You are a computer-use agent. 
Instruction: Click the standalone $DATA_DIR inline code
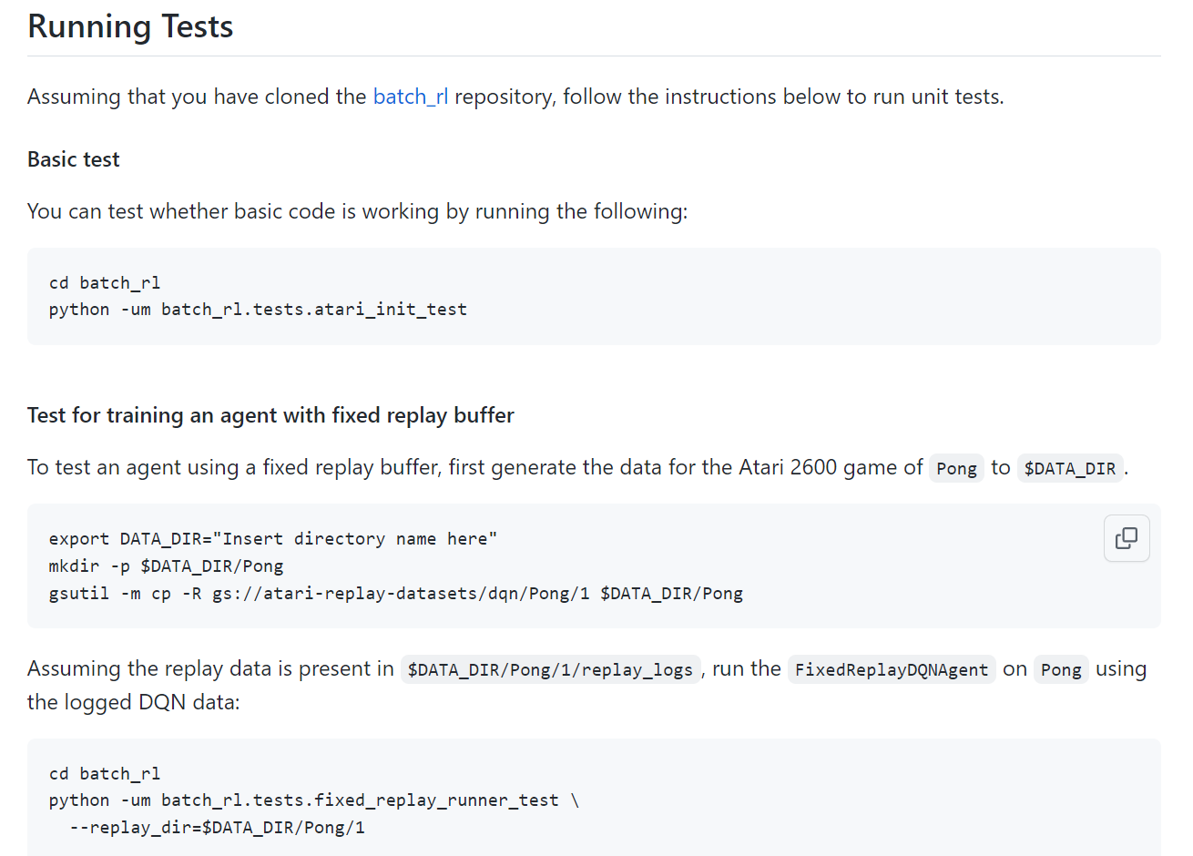tap(1069, 468)
